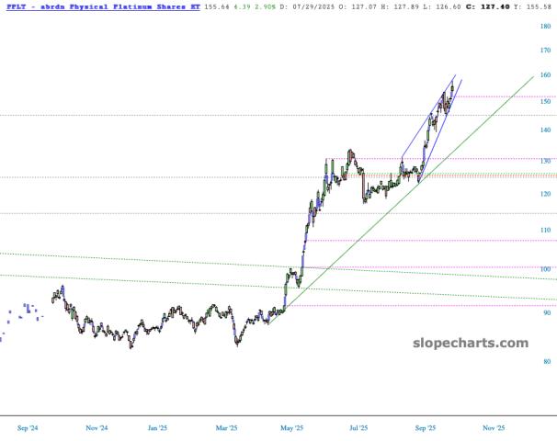Image resolution: width=557 pixels, height=441 pixels.
Task: Select the 110 price axis label
Action: click(545, 230)
